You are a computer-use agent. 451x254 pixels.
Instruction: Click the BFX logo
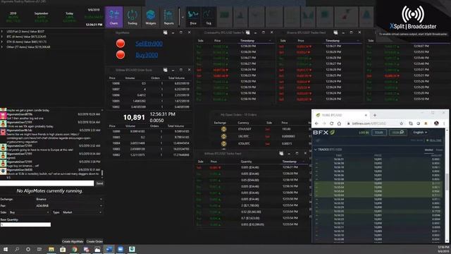point(323,133)
